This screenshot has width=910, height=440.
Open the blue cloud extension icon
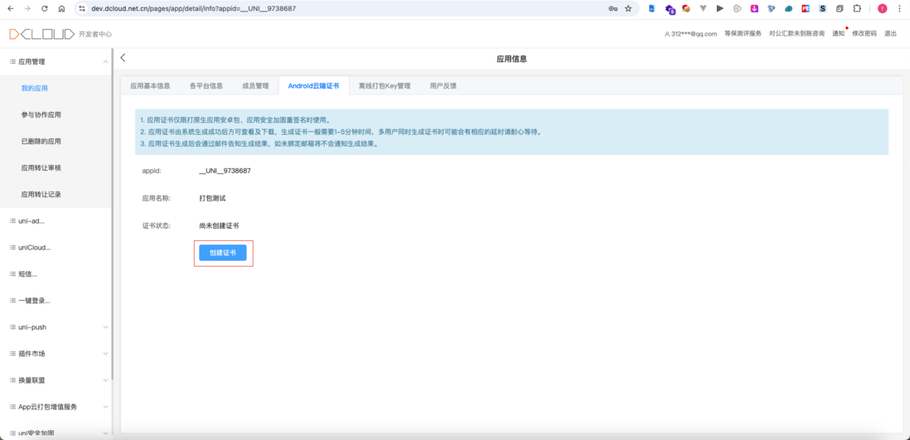pos(788,9)
